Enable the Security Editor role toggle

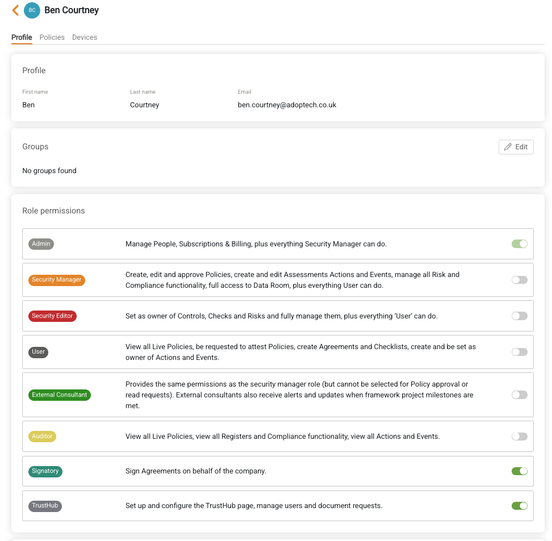point(519,316)
